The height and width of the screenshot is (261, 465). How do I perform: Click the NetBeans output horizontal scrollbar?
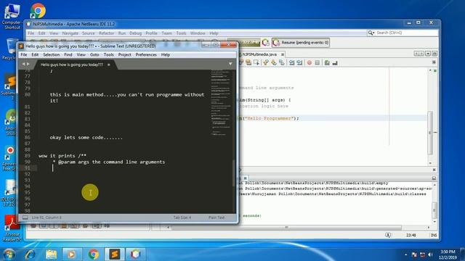[286, 227]
